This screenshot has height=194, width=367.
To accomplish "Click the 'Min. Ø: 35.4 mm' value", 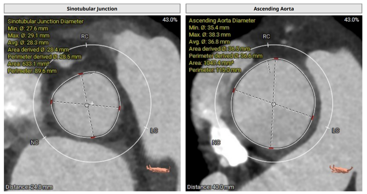I will pyautogui.click(x=209, y=27).
